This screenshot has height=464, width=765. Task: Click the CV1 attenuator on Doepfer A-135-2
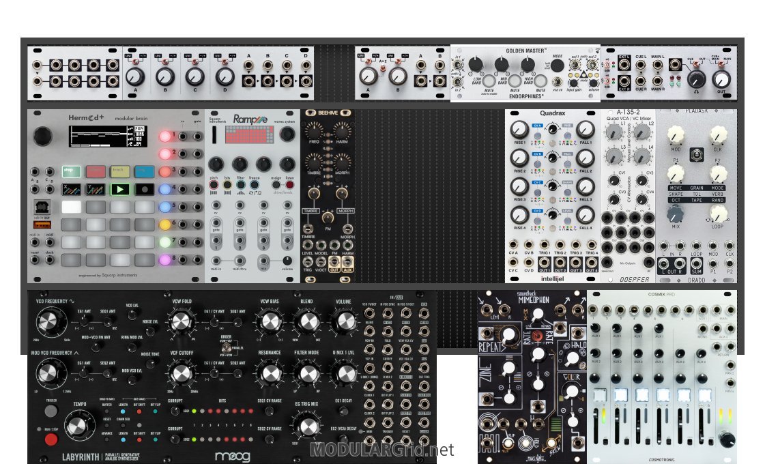click(614, 181)
